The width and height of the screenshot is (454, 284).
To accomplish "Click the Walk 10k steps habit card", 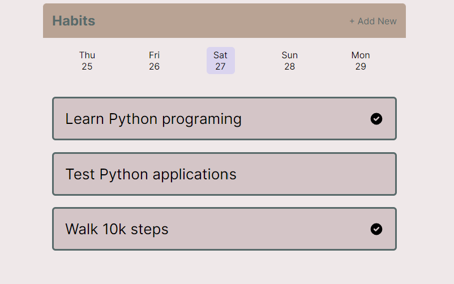I will click(x=224, y=229).
